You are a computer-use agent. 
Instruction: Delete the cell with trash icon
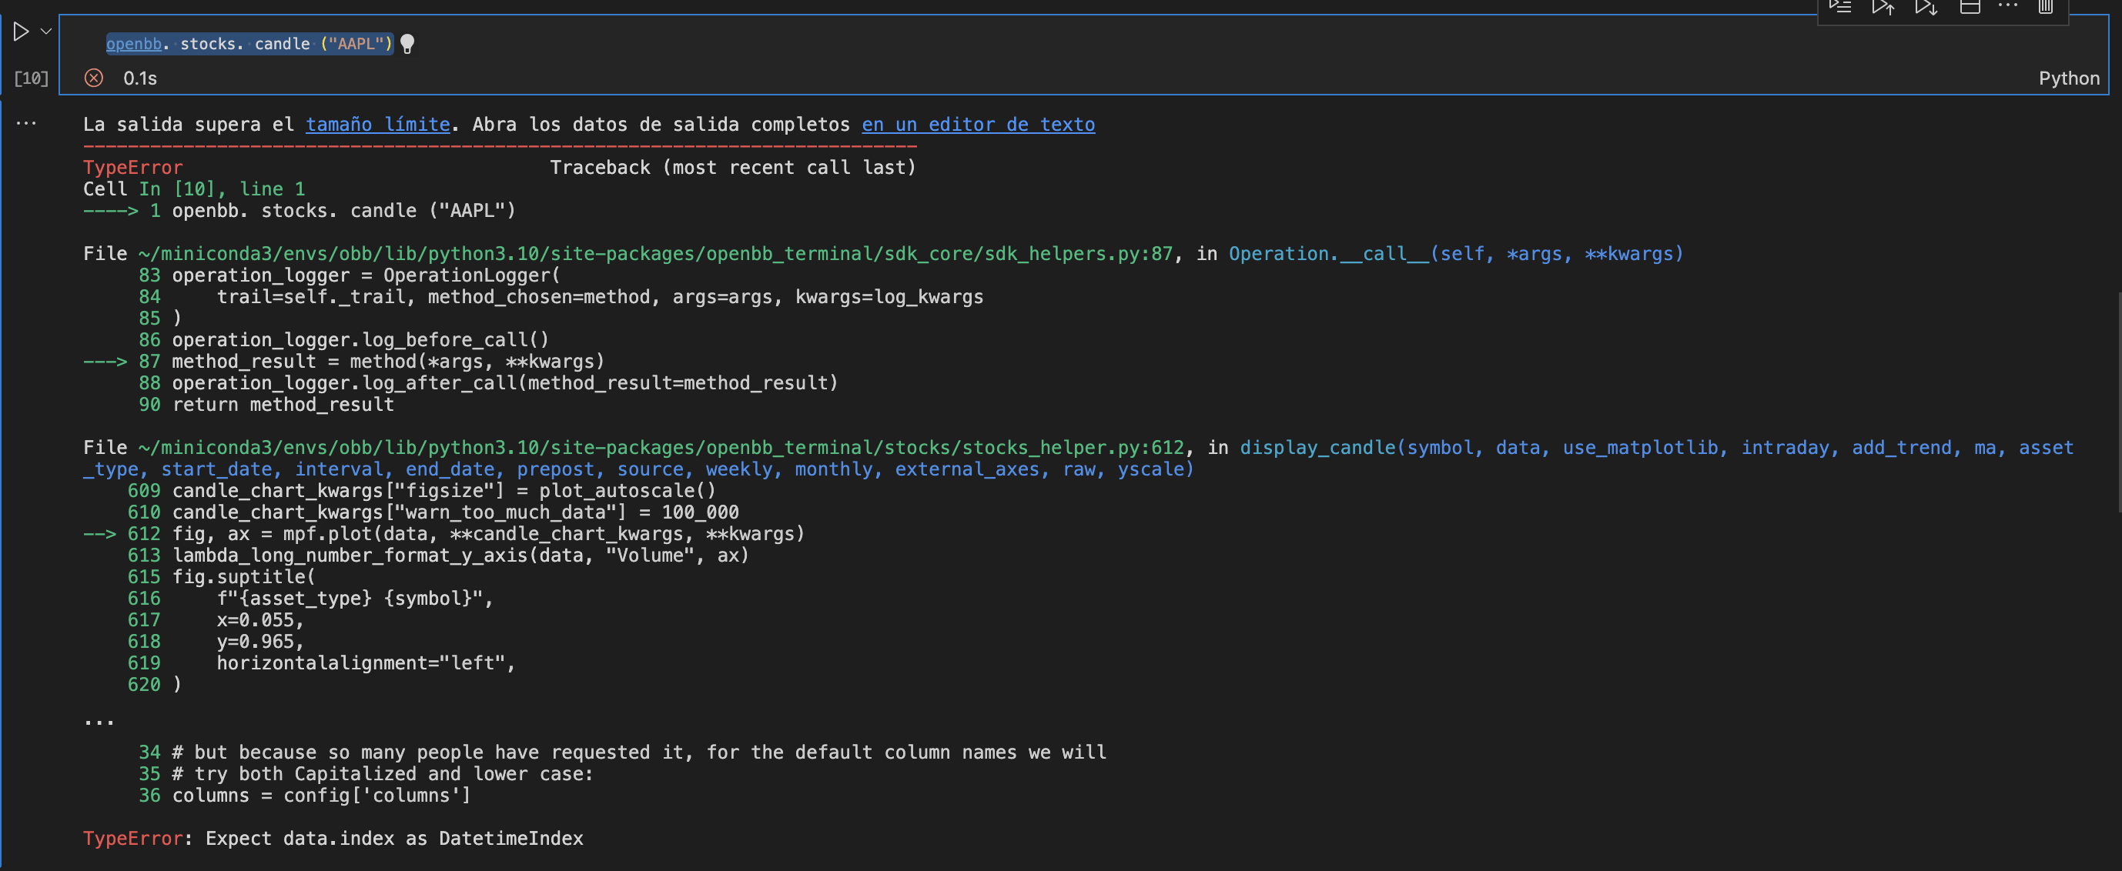coord(2047,7)
